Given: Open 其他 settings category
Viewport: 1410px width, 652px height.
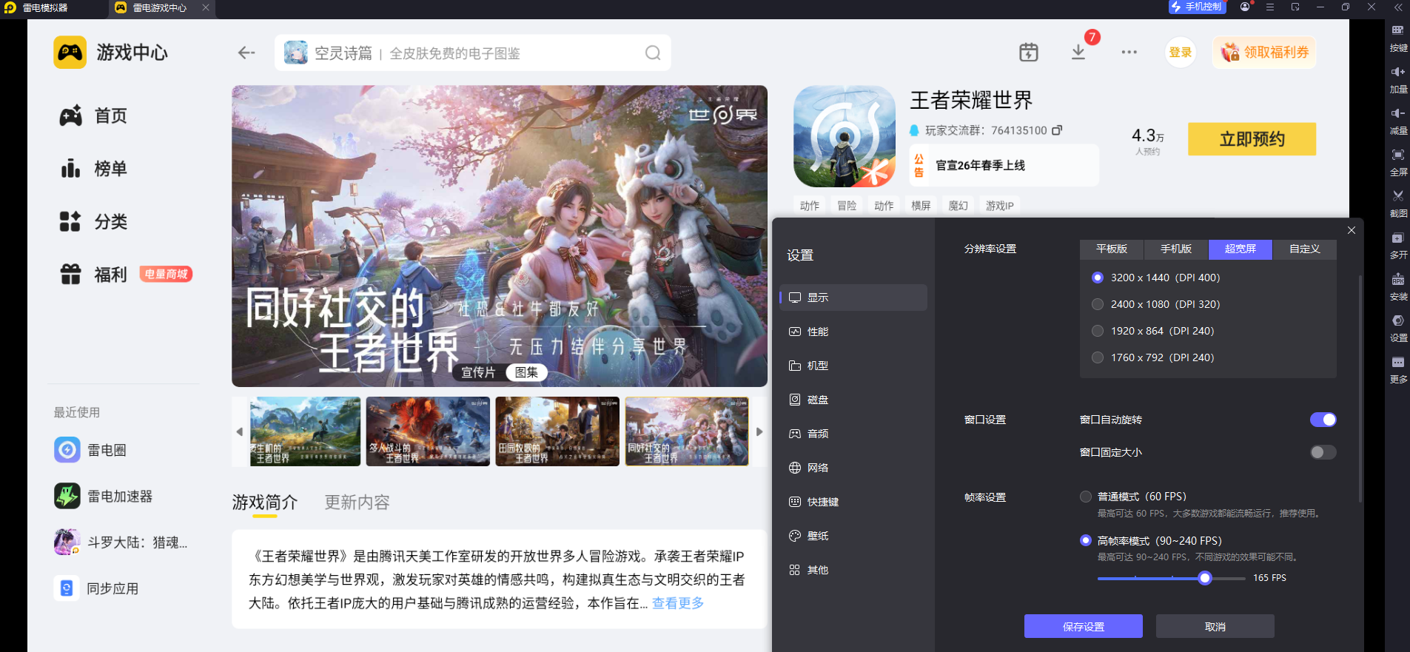Looking at the screenshot, I should (x=853, y=570).
